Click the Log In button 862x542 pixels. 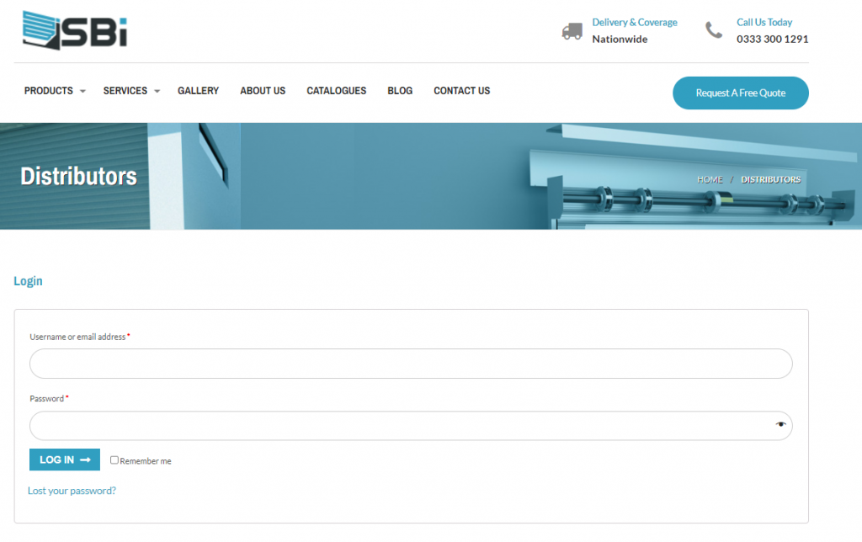[x=65, y=460]
